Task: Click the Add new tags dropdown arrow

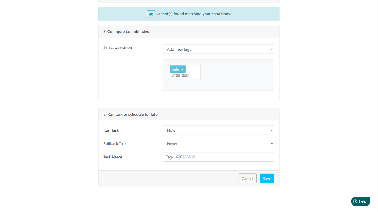Action: [x=271, y=49]
